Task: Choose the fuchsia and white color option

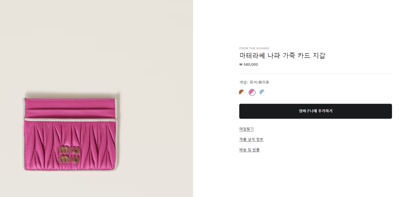Action: (252, 92)
